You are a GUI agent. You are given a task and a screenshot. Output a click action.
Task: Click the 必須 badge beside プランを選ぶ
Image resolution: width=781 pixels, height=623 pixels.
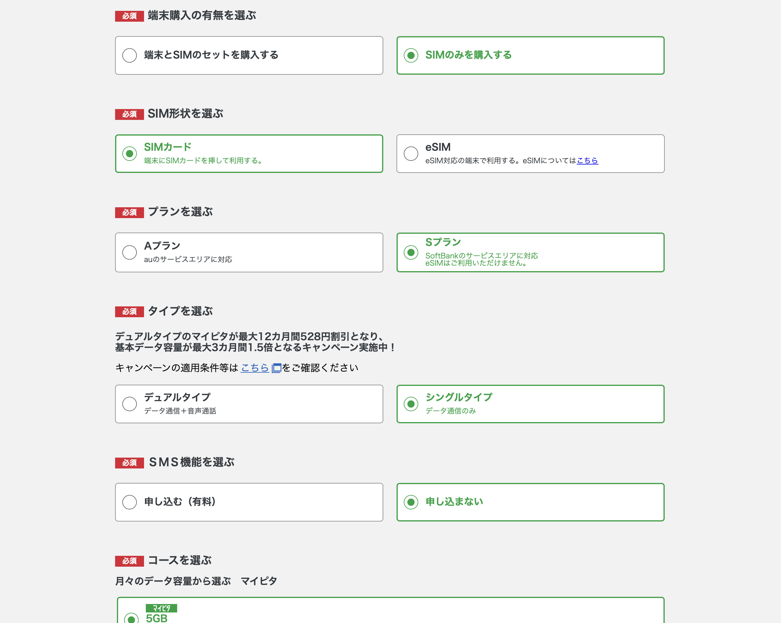click(x=129, y=212)
